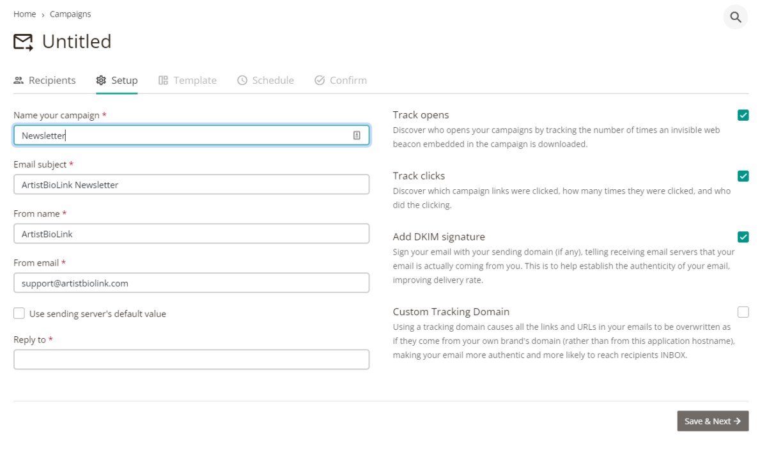Image resolution: width=767 pixels, height=450 pixels.
Task: Edit the From email field
Action: click(x=191, y=283)
